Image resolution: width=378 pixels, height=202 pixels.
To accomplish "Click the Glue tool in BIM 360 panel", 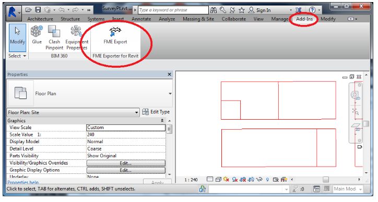I will (37, 35).
